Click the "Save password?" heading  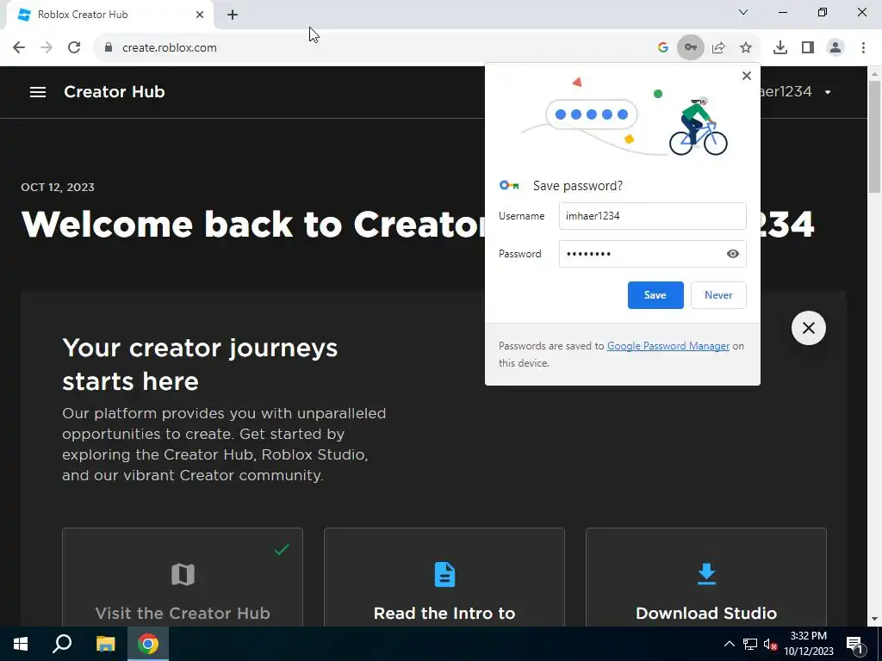point(578,186)
